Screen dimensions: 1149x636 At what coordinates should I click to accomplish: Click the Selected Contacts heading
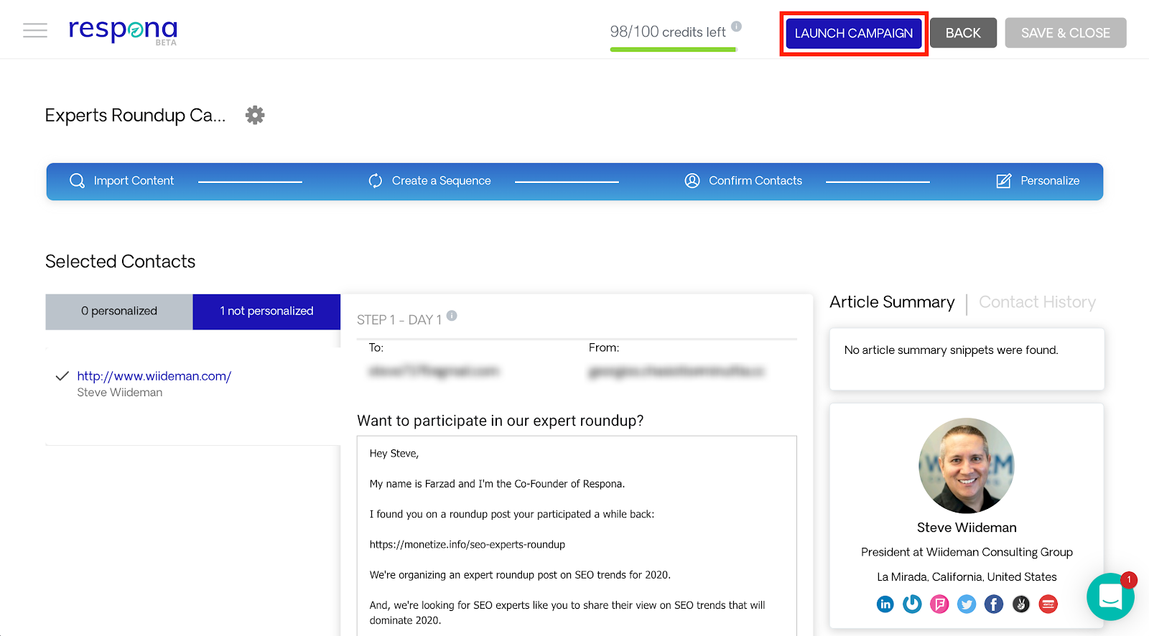[x=121, y=261]
